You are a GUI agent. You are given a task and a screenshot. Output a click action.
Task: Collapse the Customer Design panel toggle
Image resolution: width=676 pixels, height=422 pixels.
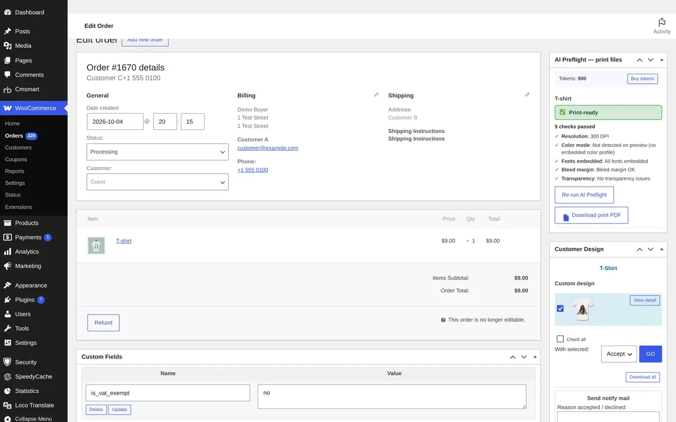[x=662, y=249]
